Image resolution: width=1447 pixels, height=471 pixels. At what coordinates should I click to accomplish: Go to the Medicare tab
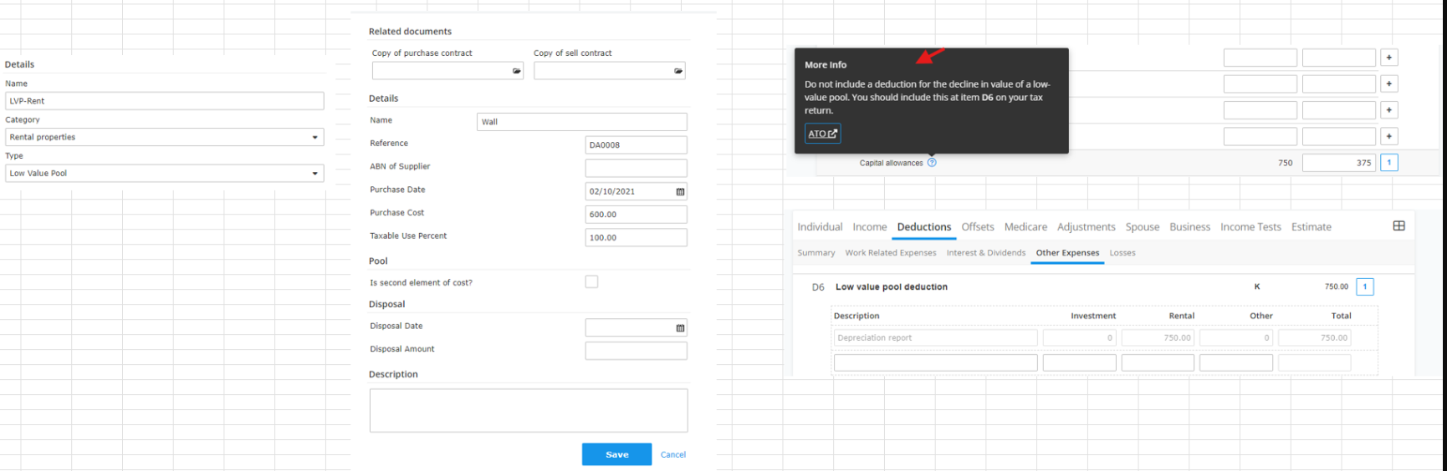[x=1025, y=227]
